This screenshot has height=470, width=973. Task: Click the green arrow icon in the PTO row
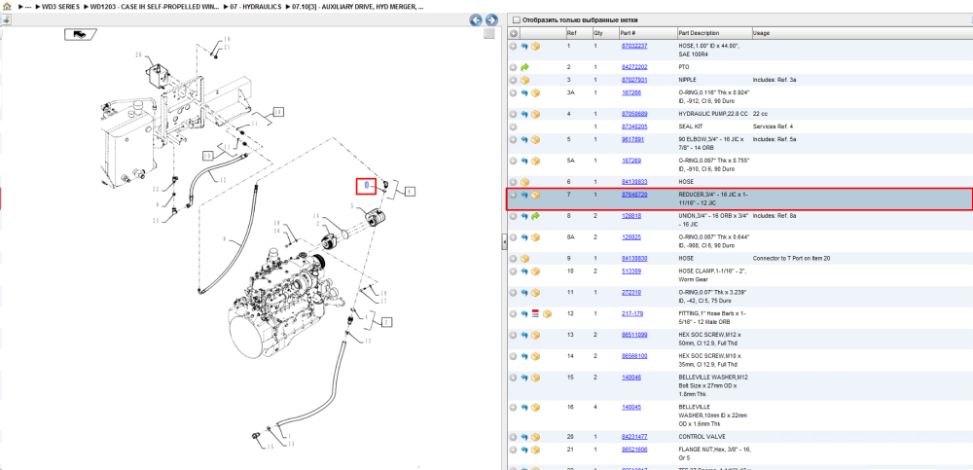click(524, 67)
